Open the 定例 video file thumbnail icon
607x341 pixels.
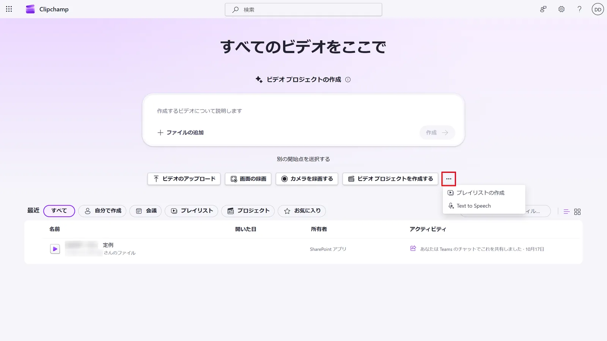point(55,249)
